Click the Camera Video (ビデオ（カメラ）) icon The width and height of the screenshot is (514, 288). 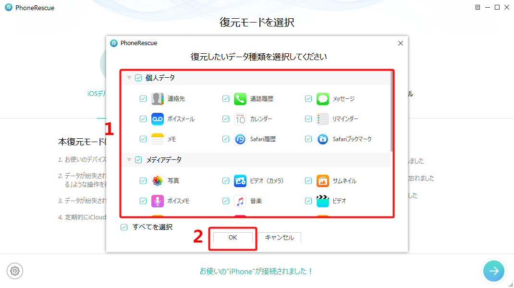240,180
